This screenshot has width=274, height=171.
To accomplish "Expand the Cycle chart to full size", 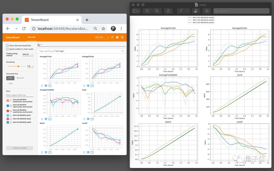I will [84, 119].
